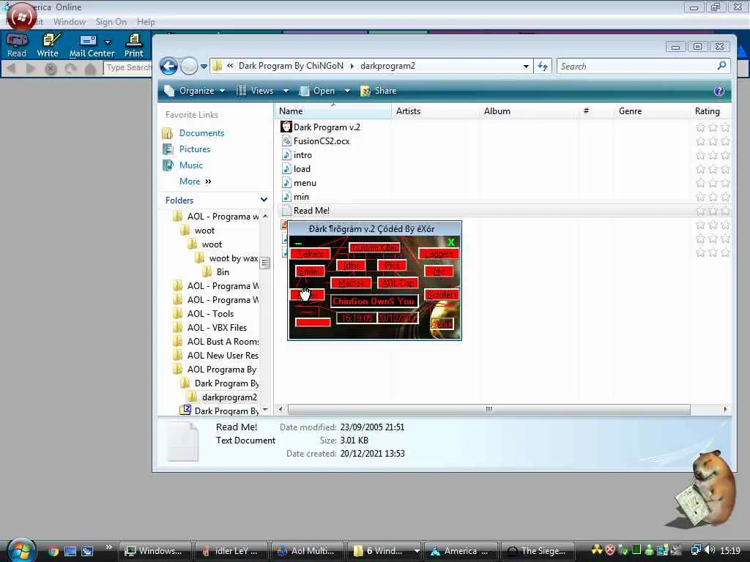750x562 pixels.
Task: Select the intro audio file
Action: (x=302, y=155)
